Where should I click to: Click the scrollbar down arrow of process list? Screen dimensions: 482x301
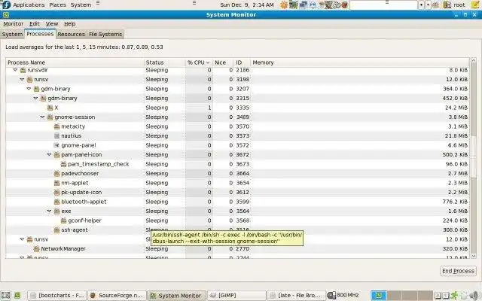pos(474,256)
